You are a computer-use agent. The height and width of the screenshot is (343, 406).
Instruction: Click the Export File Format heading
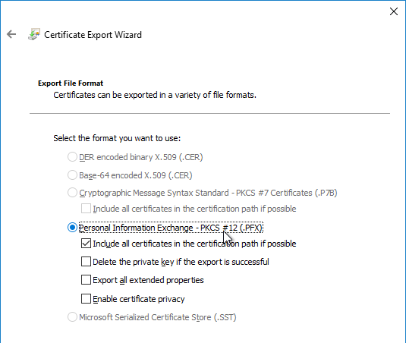[71, 83]
